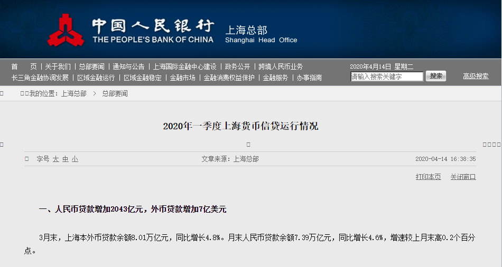Select 政务公开 in the navigation bar
Image resolution: width=502 pixels, height=267 pixels.
238,66
